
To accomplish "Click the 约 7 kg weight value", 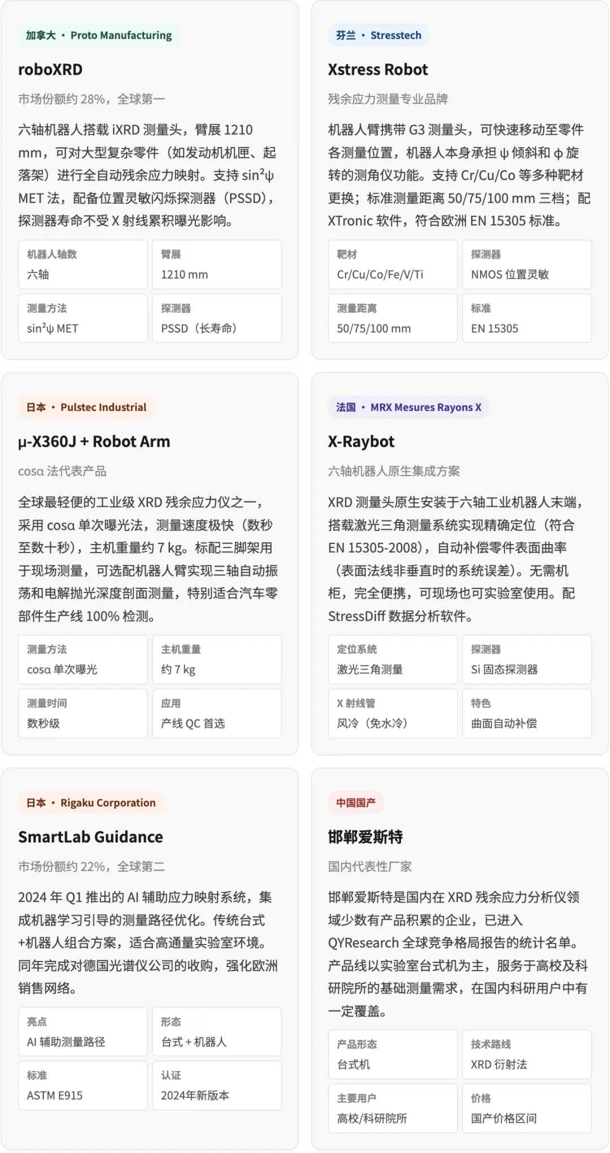I will click(178, 669).
